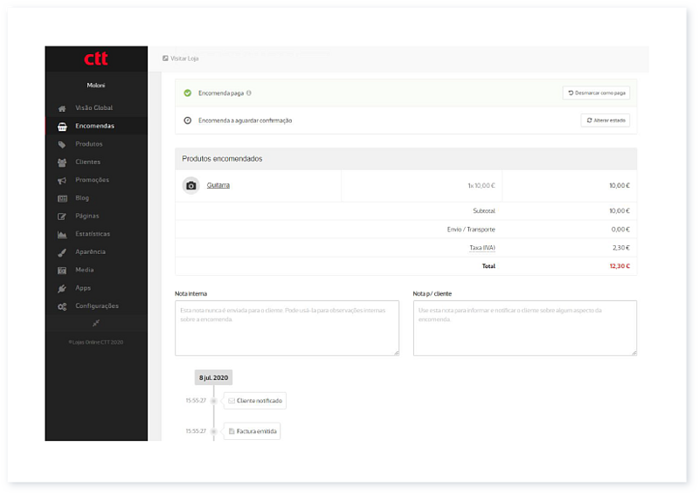Screen dimensions: 699x495
Task: Go to Produtos in sidebar
Action: 96,144
